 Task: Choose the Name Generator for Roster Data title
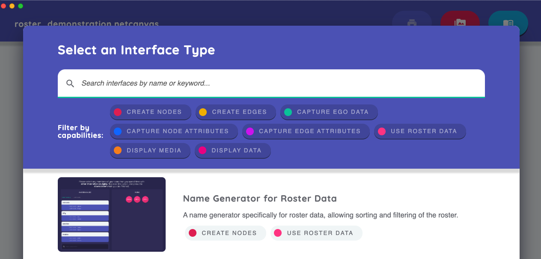tap(260, 199)
